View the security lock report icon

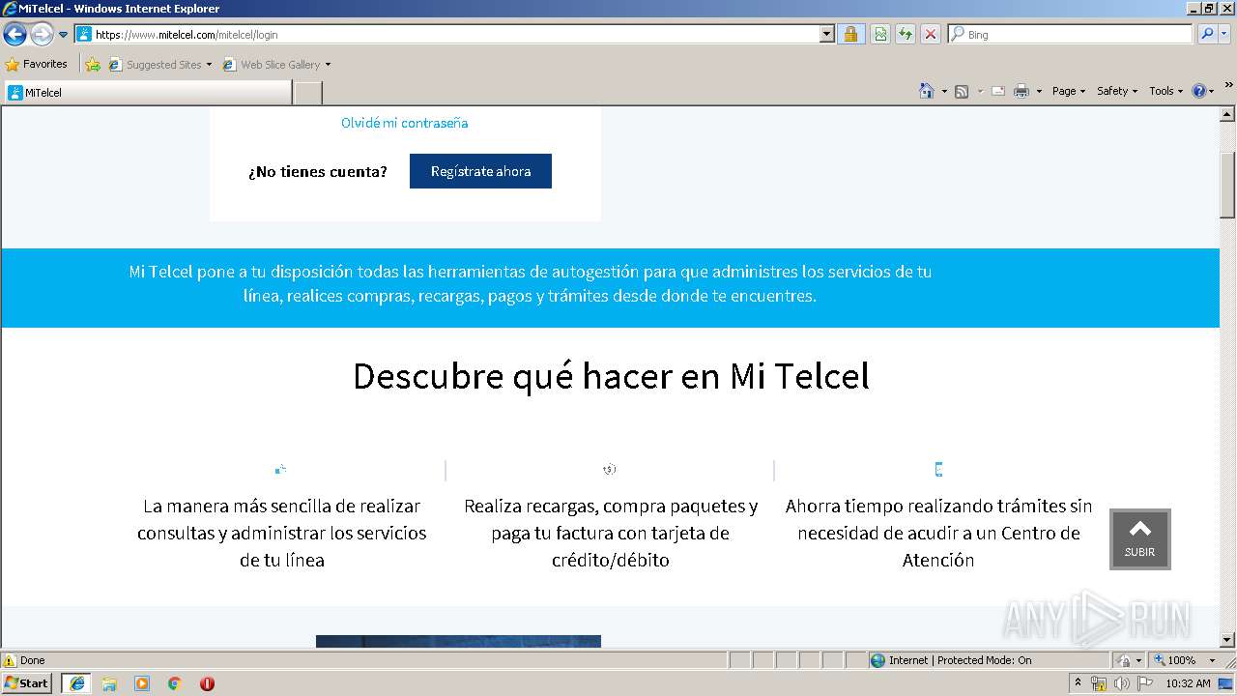(850, 34)
